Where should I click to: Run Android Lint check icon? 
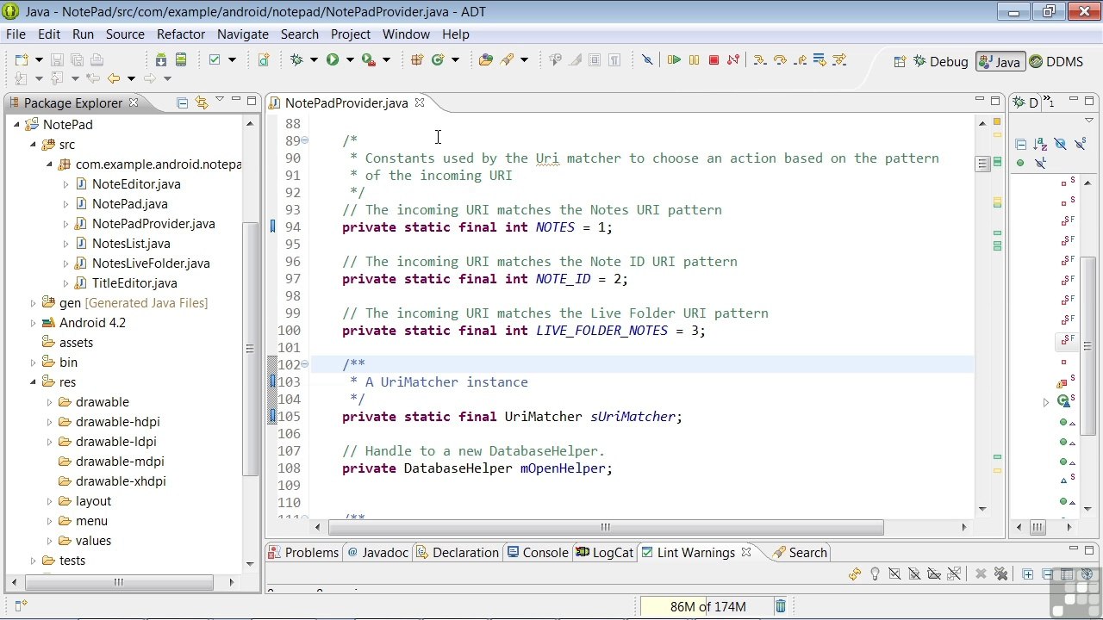pos(215,59)
